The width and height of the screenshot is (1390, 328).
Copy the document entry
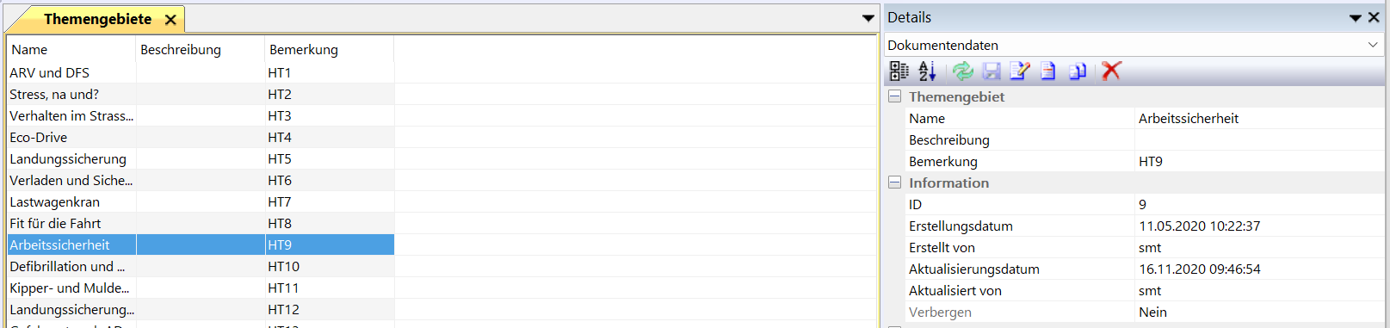[1077, 71]
